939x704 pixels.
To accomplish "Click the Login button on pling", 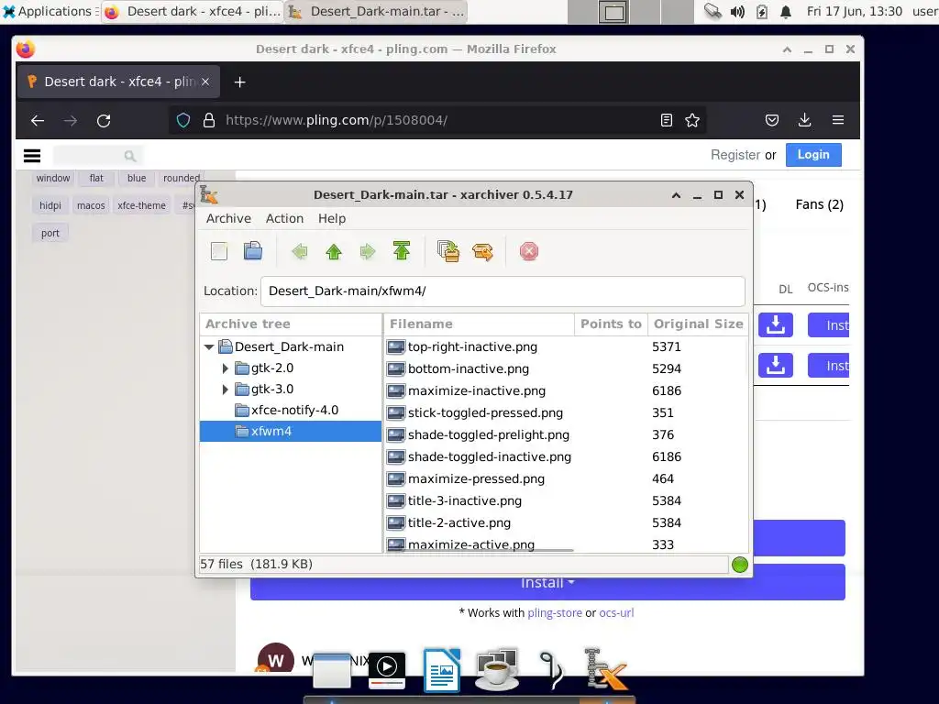I will [x=813, y=155].
